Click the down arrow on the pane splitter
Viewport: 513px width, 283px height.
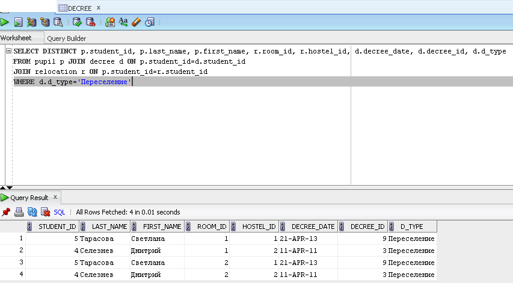tap(10, 187)
